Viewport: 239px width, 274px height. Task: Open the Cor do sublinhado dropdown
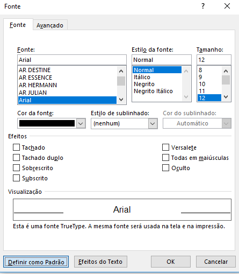[x=226, y=123]
